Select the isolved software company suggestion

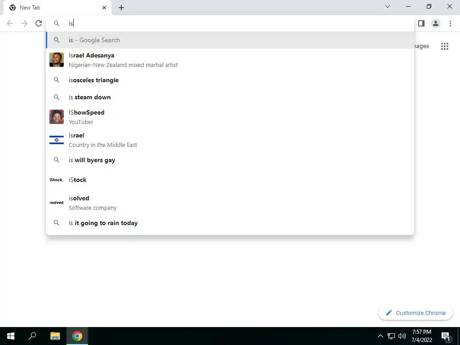(x=230, y=203)
